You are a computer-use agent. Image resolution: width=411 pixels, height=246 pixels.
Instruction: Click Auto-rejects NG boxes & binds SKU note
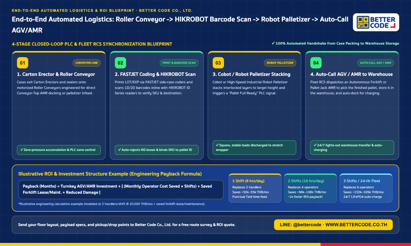tap(157, 150)
